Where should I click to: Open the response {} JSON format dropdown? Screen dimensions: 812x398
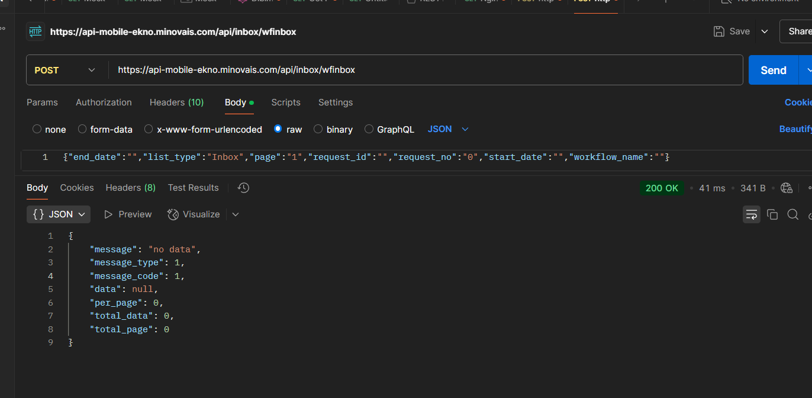click(59, 214)
